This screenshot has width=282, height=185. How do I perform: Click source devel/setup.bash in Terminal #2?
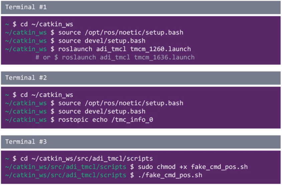(x=102, y=112)
